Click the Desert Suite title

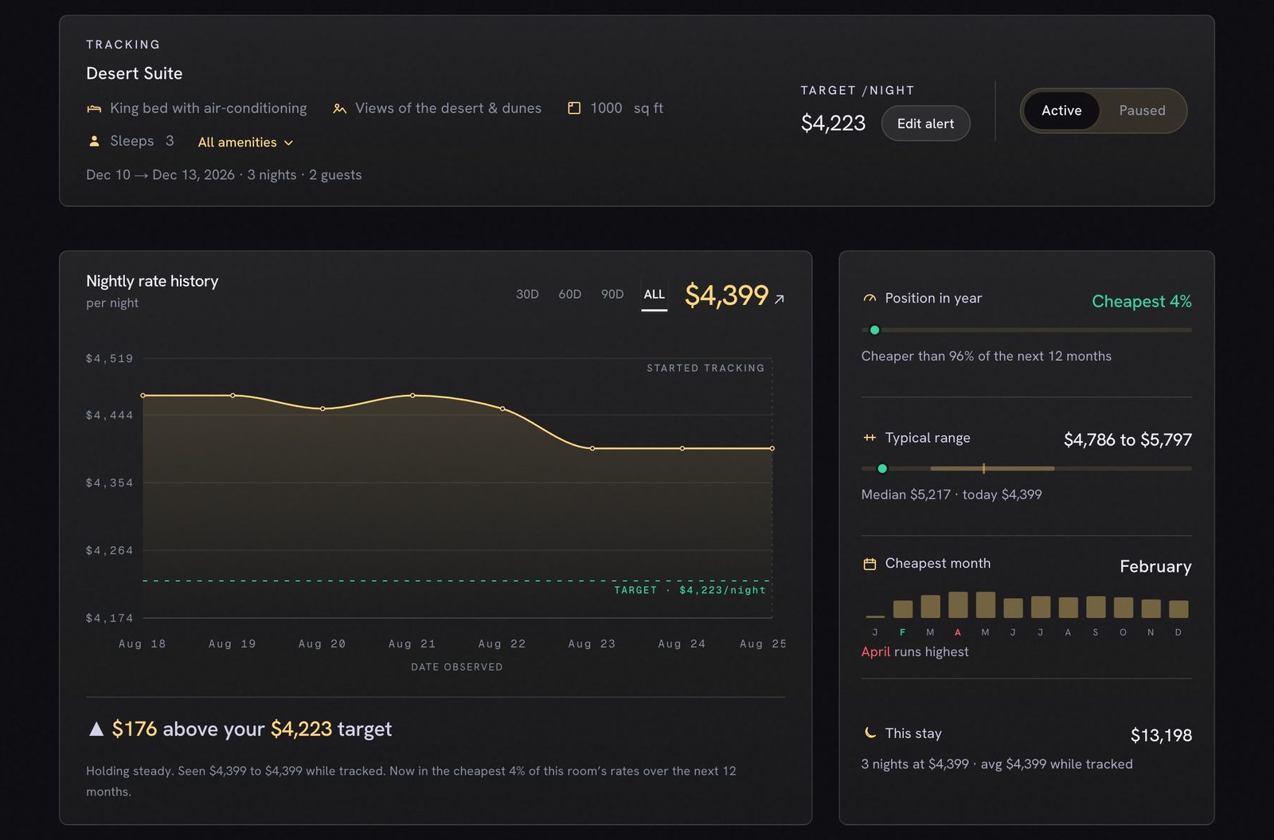[x=135, y=73]
